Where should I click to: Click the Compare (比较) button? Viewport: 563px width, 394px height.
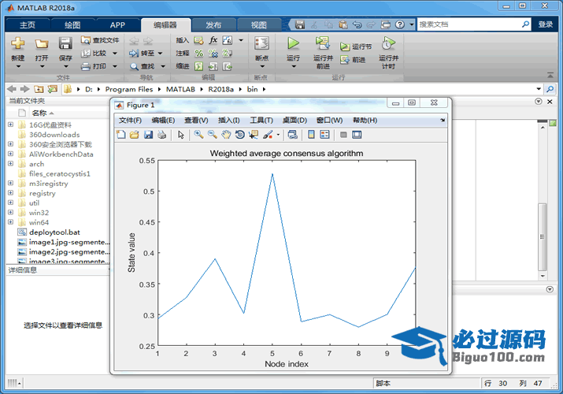pyautogui.click(x=94, y=53)
